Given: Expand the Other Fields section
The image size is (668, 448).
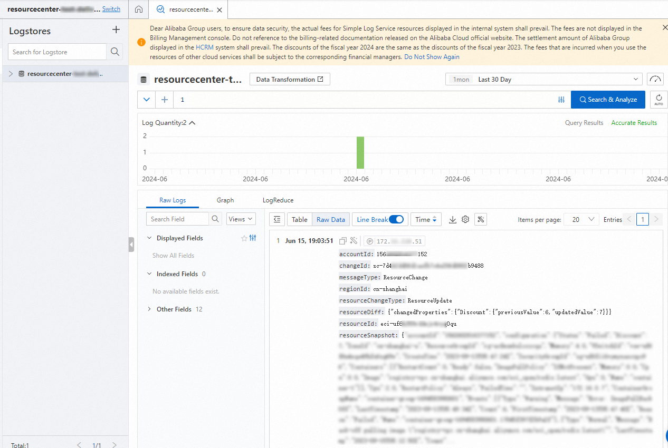Looking at the screenshot, I should (x=149, y=309).
